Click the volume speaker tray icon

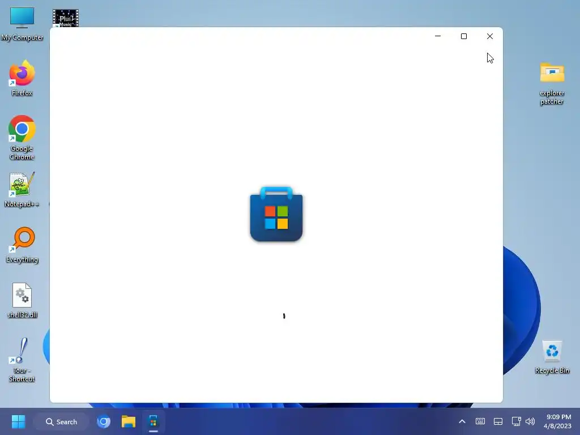point(530,421)
